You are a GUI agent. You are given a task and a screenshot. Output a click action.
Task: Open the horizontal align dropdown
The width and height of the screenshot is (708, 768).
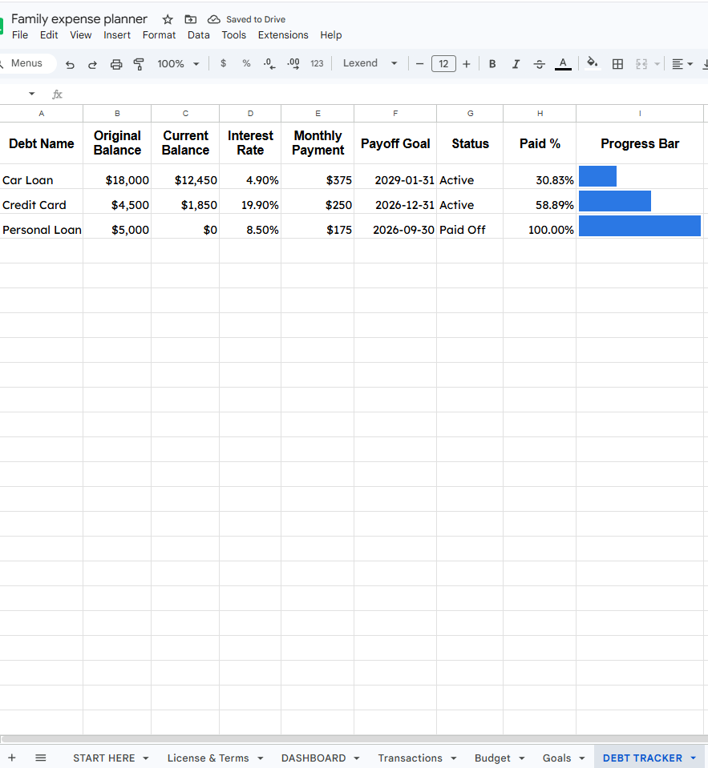tap(682, 64)
